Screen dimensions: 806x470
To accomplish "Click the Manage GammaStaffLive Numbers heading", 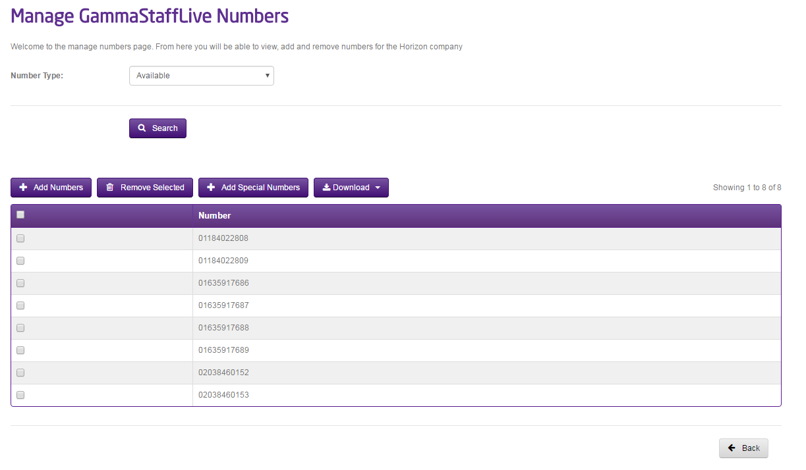I will pos(150,15).
